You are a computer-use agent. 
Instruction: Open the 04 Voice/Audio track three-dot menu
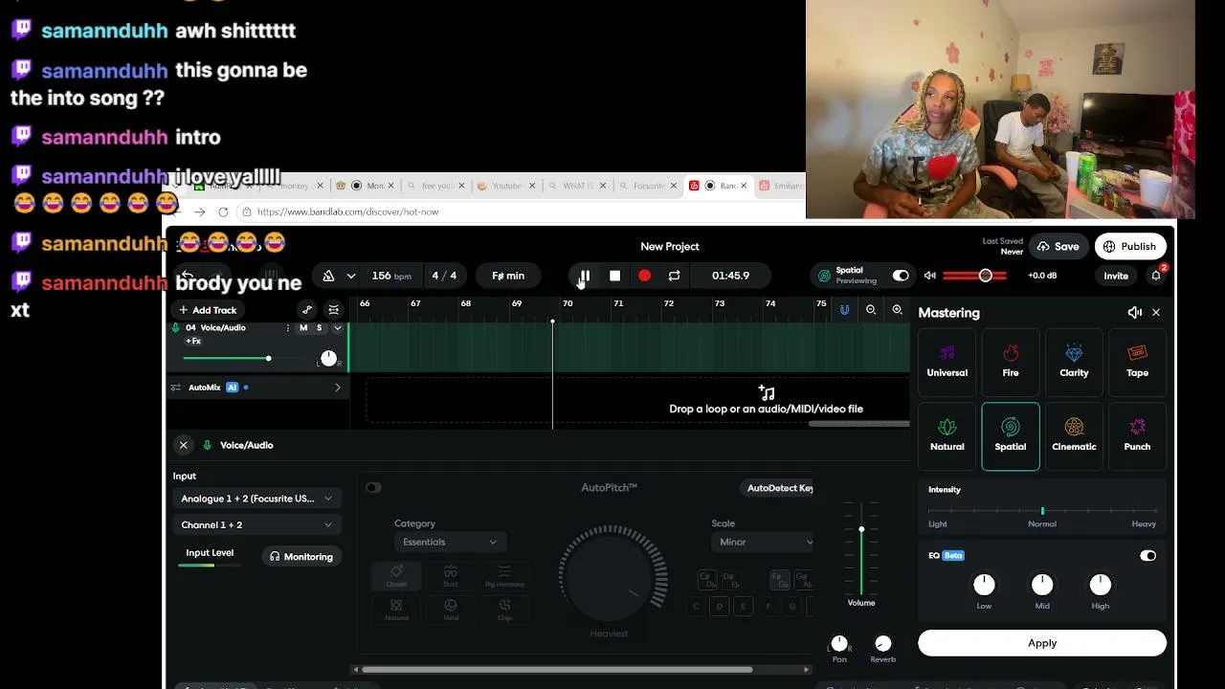(x=288, y=328)
